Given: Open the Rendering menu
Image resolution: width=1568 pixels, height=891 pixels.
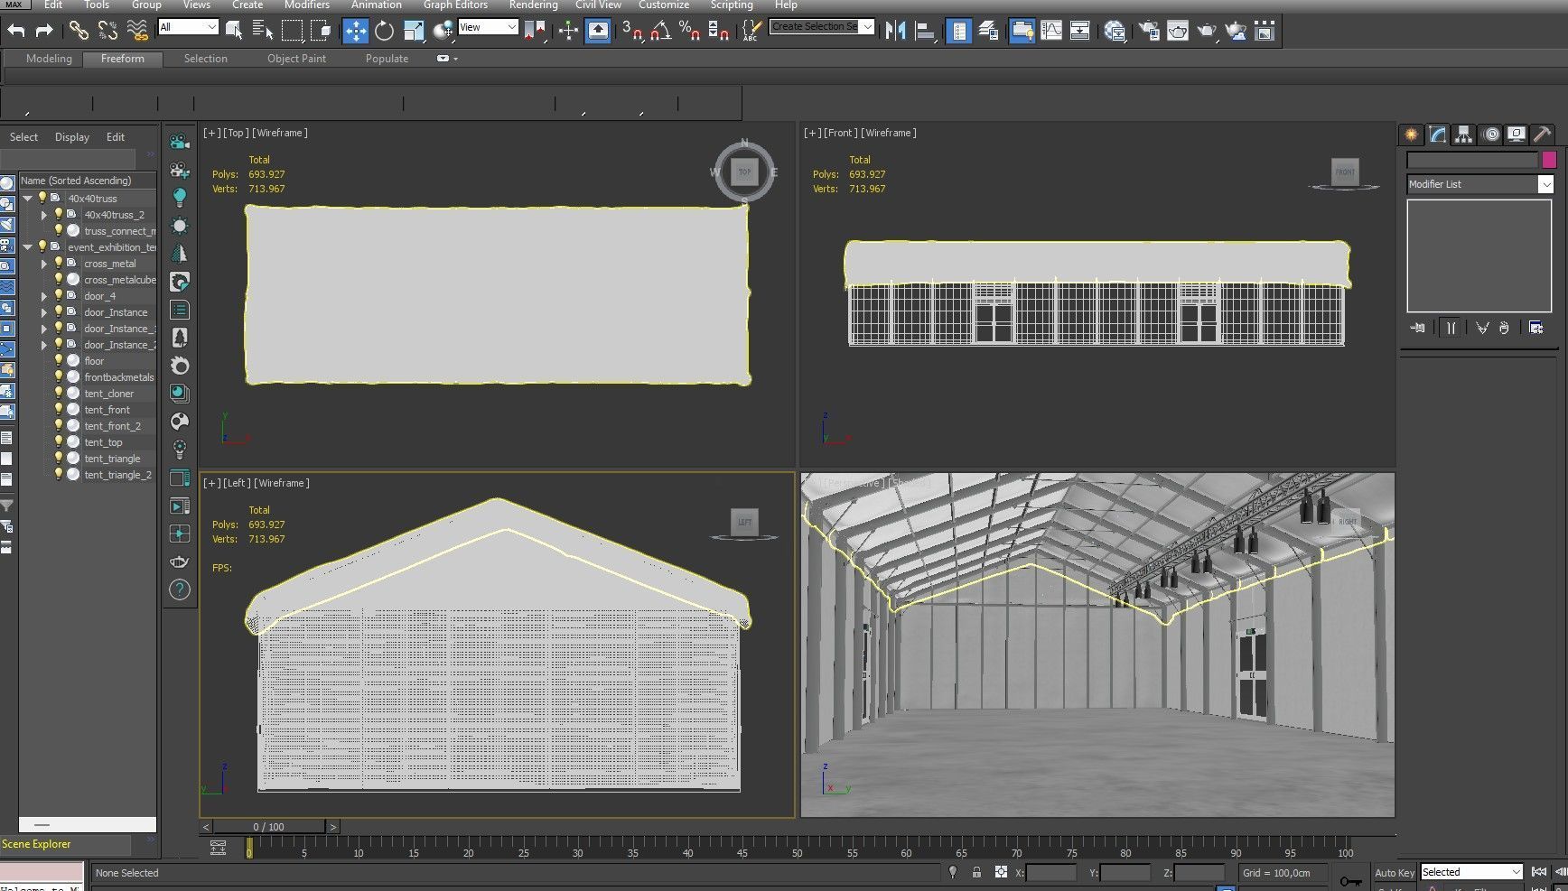Looking at the screenshot, I should tap(533, 5).
